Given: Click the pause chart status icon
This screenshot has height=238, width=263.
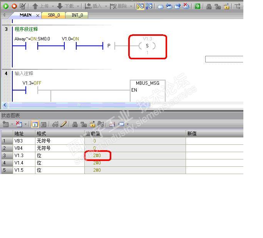Looking at the screenshot, I should pyautogui.click(x=44, y=124).
